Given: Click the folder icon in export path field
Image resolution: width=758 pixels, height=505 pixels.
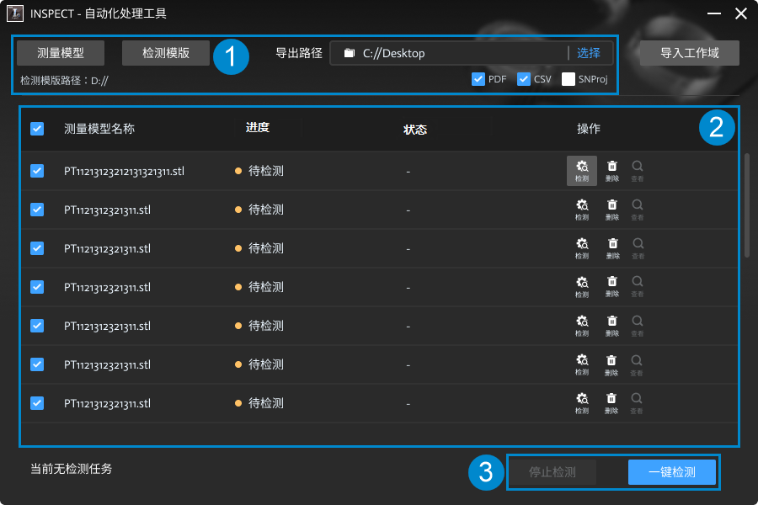Looking at the screenshot, I should (x=349, y=53).
